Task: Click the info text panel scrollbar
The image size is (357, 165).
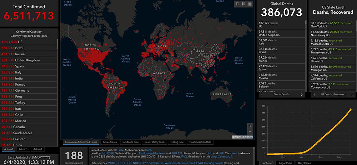Action: [254, 156]
